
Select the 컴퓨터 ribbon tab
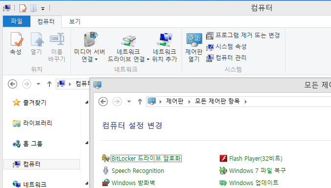tap(46, 21)
